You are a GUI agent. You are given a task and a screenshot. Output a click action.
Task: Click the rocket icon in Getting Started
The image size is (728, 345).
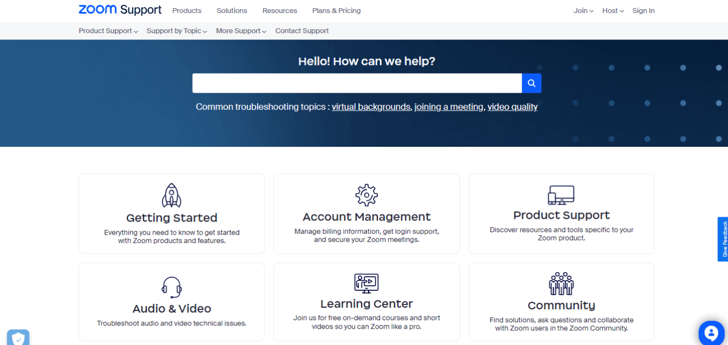click(x=172, y=196)
